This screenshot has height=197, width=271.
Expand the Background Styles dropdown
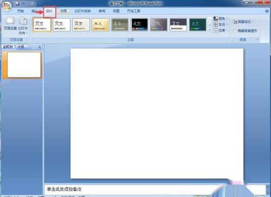tap(243, 22)
